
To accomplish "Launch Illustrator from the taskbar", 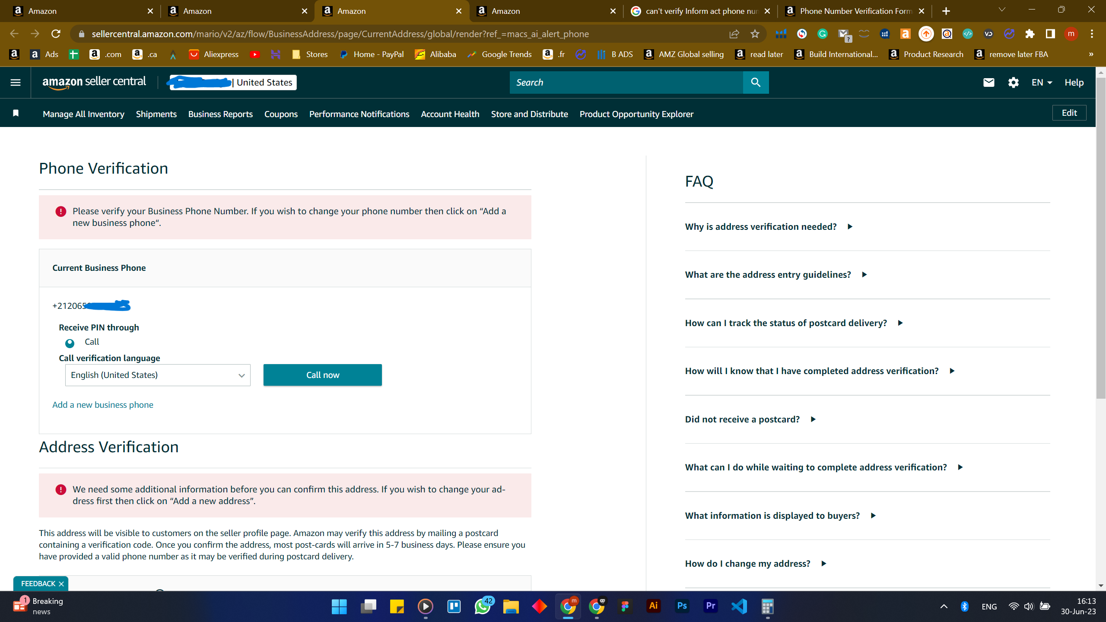I will tap(654, 606).
